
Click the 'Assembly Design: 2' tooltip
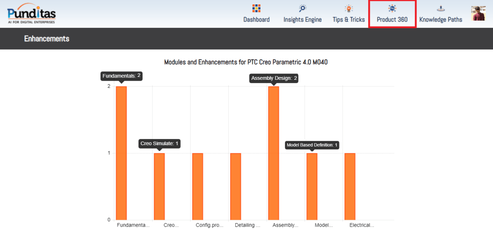pos(274,78)
